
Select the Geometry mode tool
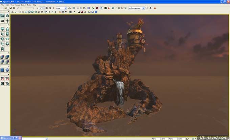tap(7, 16)
